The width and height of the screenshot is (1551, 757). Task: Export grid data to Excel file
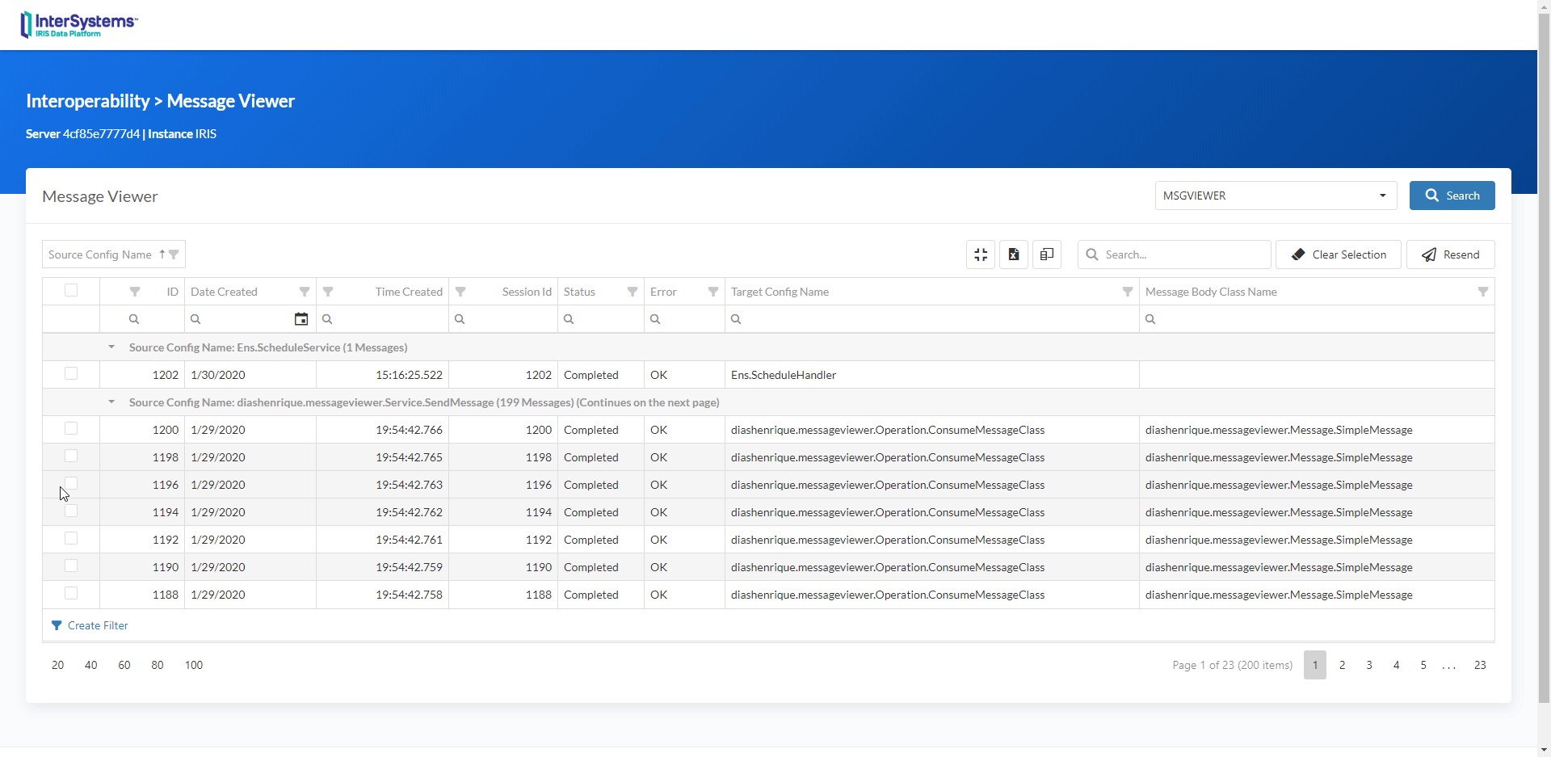coord(1014,254)
